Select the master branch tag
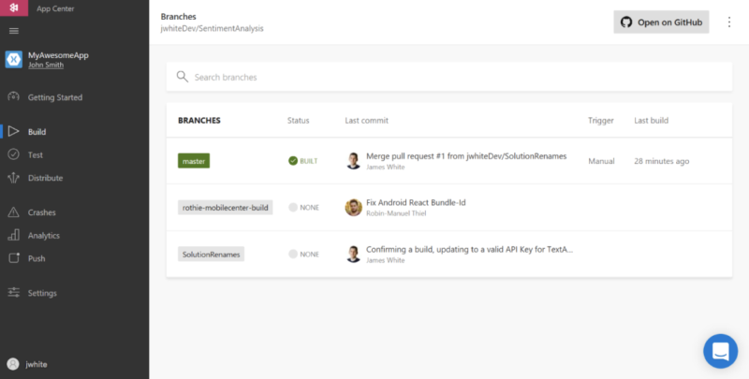The width and height of the screenshot is (749, 379). click(194, 161)
